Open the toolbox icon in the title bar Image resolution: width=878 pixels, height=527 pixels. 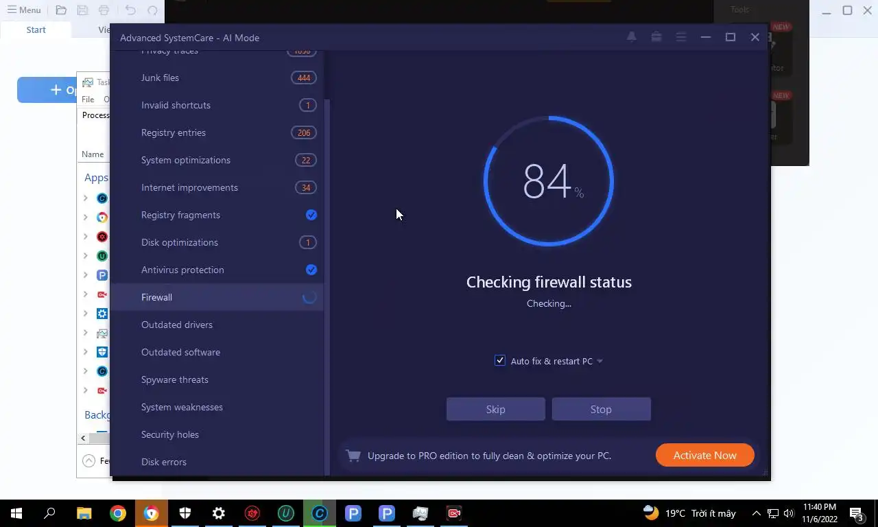click(x=656, y=37)
